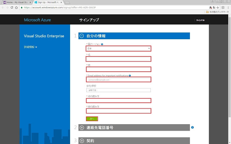Click Visual Studio Enterprise heading text

pos(44,36)
